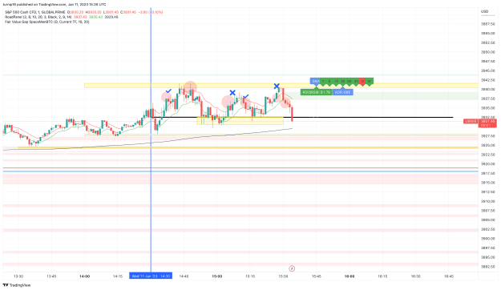Select the blue X mark nearest the SMA label
Image resolution: width=501 pixels, height=290 pixels.
pos(277,87)
